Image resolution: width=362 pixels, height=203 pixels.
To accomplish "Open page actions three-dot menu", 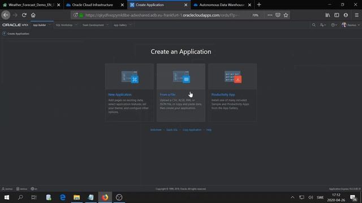I will 270,15.
